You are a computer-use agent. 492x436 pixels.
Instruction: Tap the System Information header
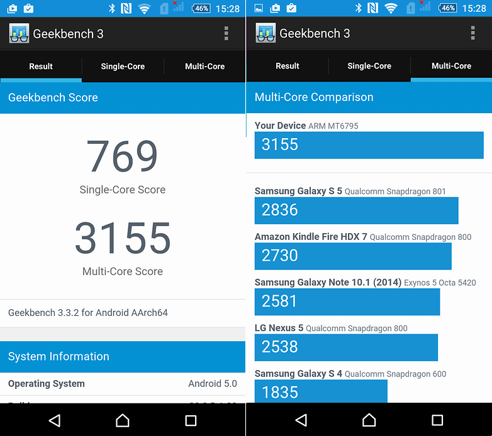(123, 357)
